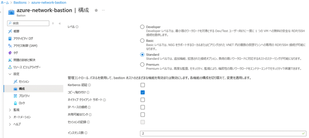The height and width of the screenshot is (138, 309).
Task: Open 問題の診断と解決 in the sidebar
Action: coord(24,60)
